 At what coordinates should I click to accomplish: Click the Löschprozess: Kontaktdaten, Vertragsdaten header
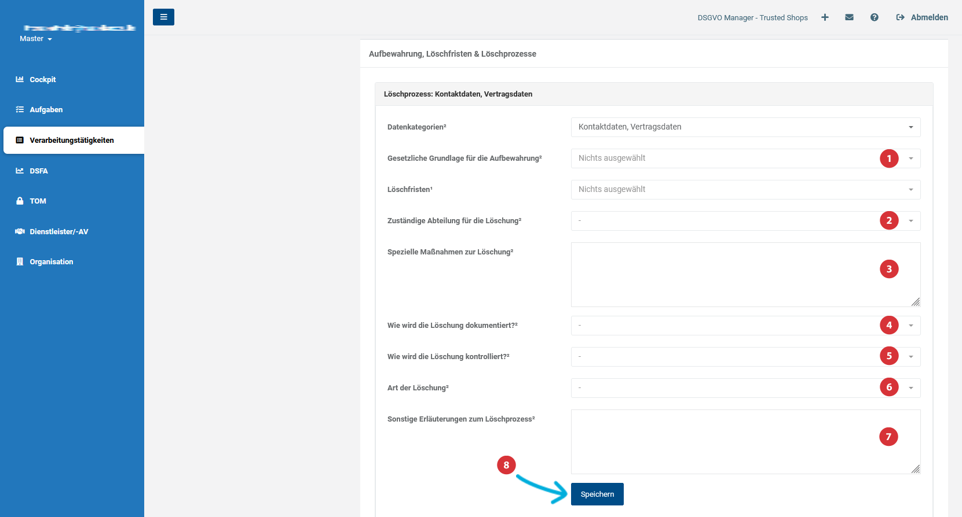pos(654,94)
